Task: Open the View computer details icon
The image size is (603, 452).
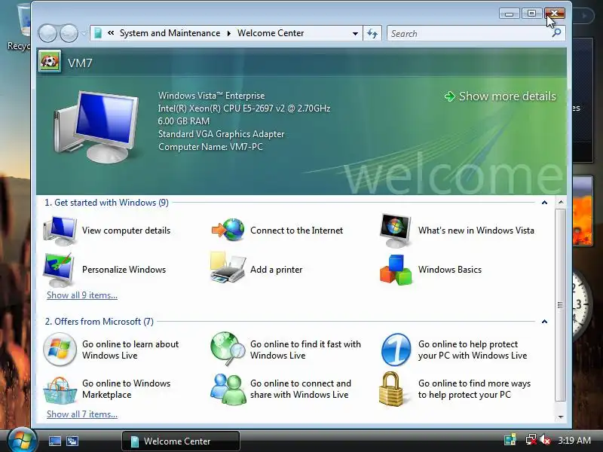Action: tap(60, 231)
